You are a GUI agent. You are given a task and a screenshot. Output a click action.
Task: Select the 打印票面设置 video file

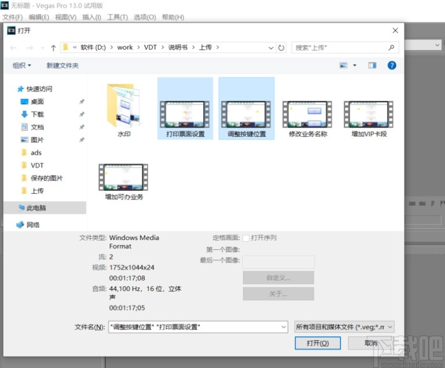(x=185, y=108)
